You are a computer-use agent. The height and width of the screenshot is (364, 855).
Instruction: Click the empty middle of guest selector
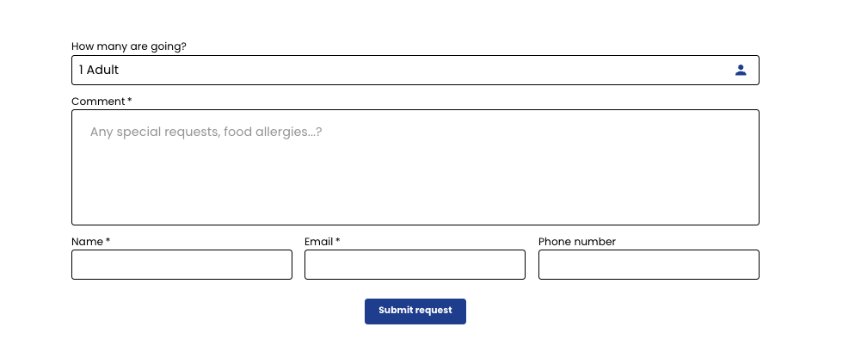point(425,70)
